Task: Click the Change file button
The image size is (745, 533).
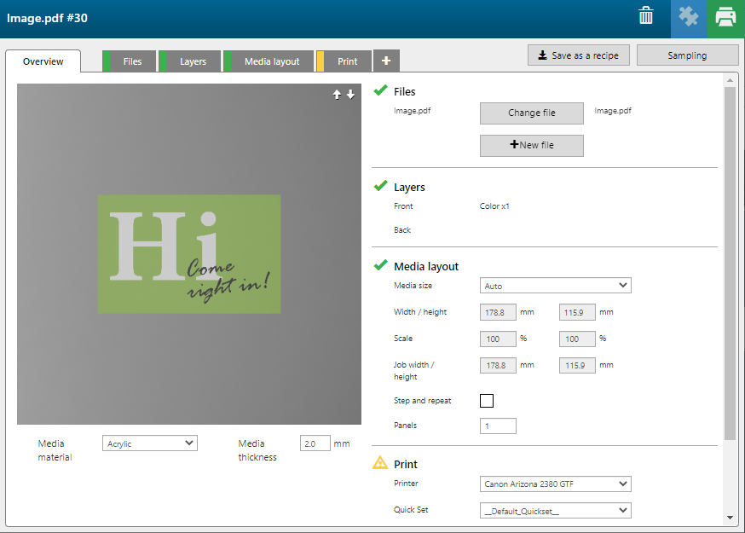Action: coord(531,113)
